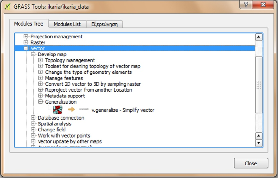Viewport: 278px width, 178px height.
Task: Select the Database connection item
Action: click(61, 118)
